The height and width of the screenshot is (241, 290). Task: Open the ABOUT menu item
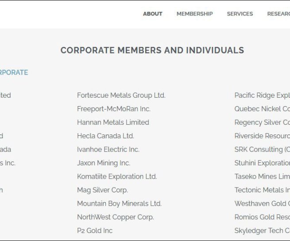(x=153, y=14)
